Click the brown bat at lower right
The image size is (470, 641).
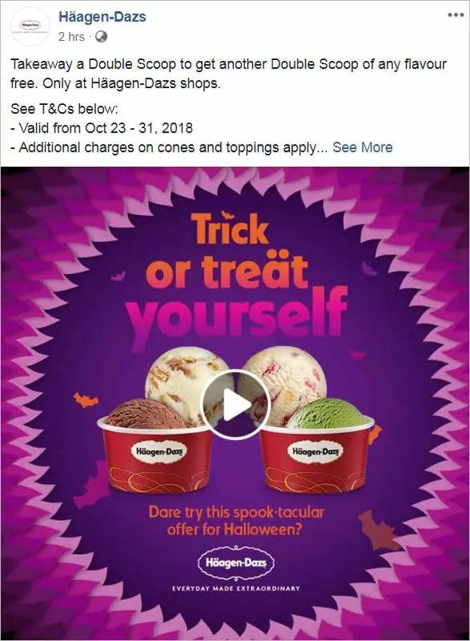pyautogui.click(x=378, y=530)
